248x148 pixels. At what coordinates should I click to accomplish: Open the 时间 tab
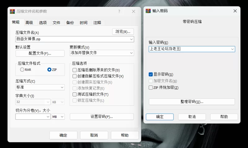(84, 23)
